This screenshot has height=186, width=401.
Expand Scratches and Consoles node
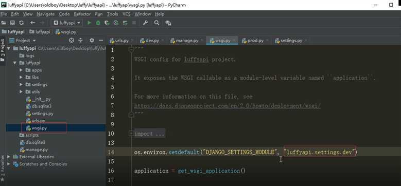9,164
